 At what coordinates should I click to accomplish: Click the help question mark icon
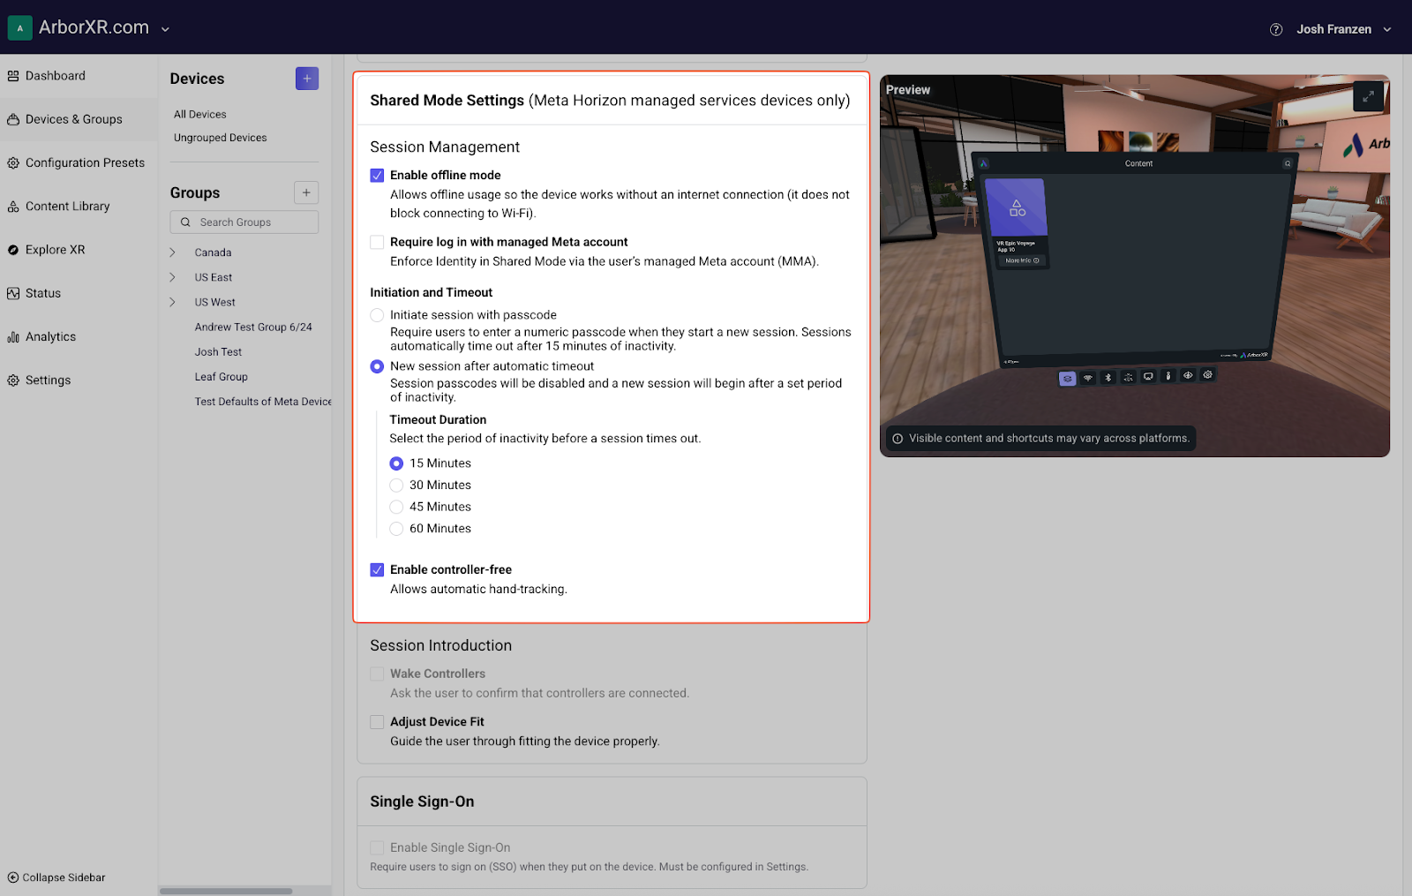pos(1276,29)
